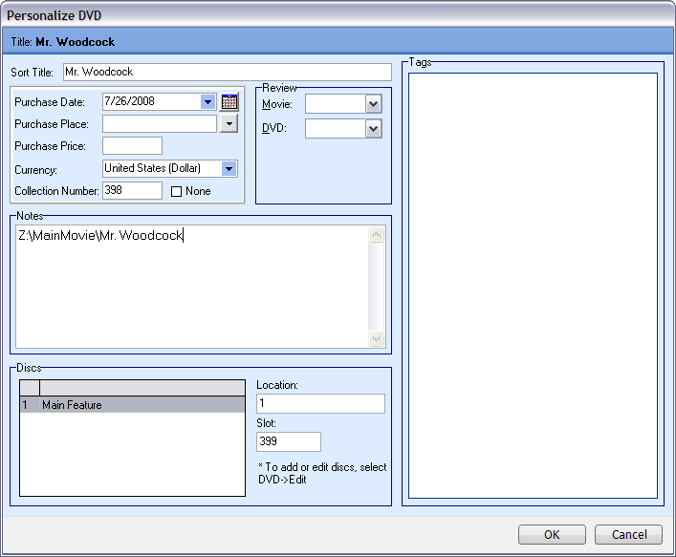Open the DVD review rating dropdown
Viewport: 676px width, 557px height.
[373, 128]
